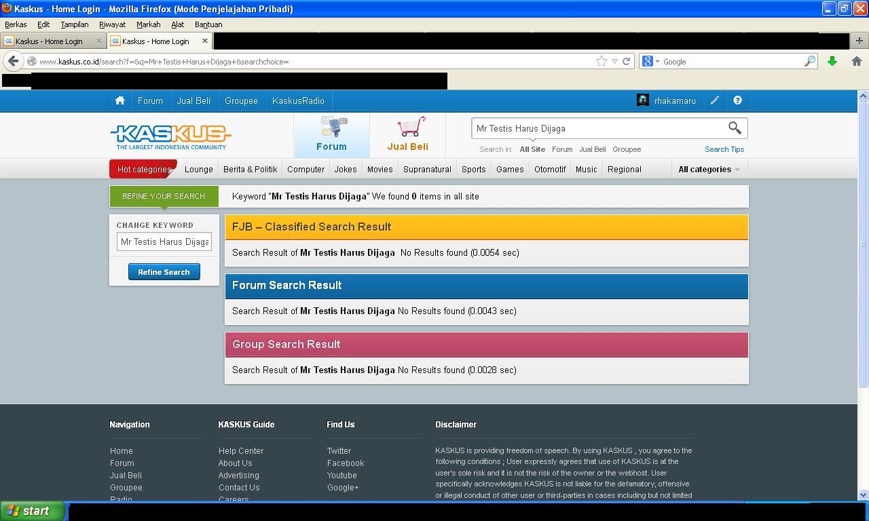Open the Bantuan menu

click(x=208, y=24)
